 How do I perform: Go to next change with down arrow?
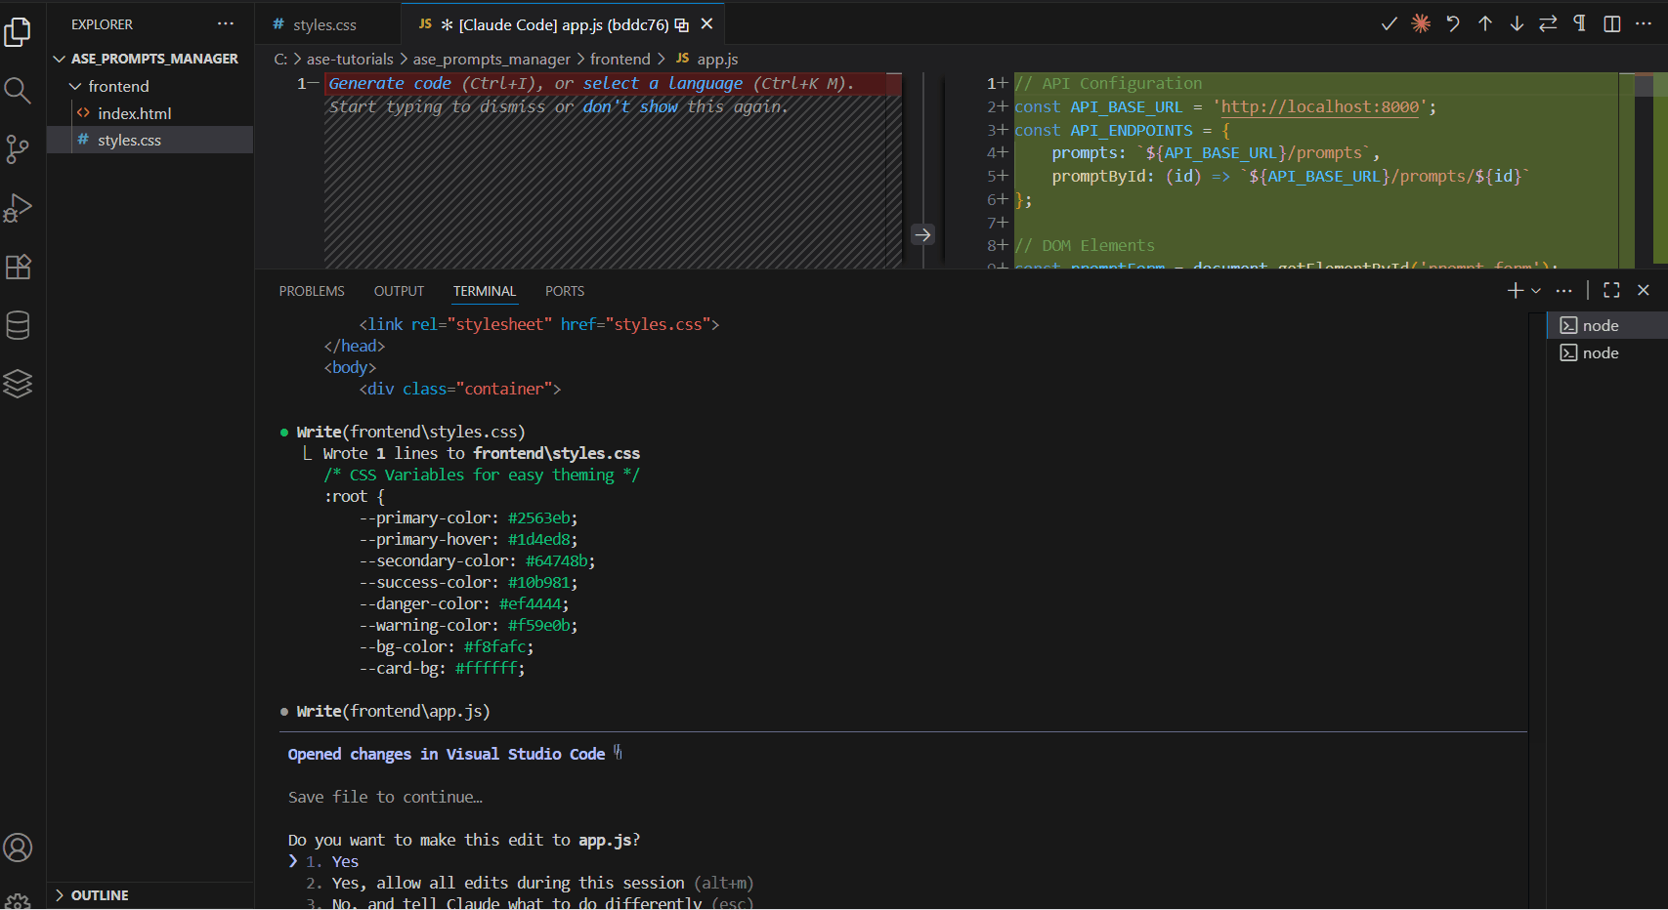1517,23
